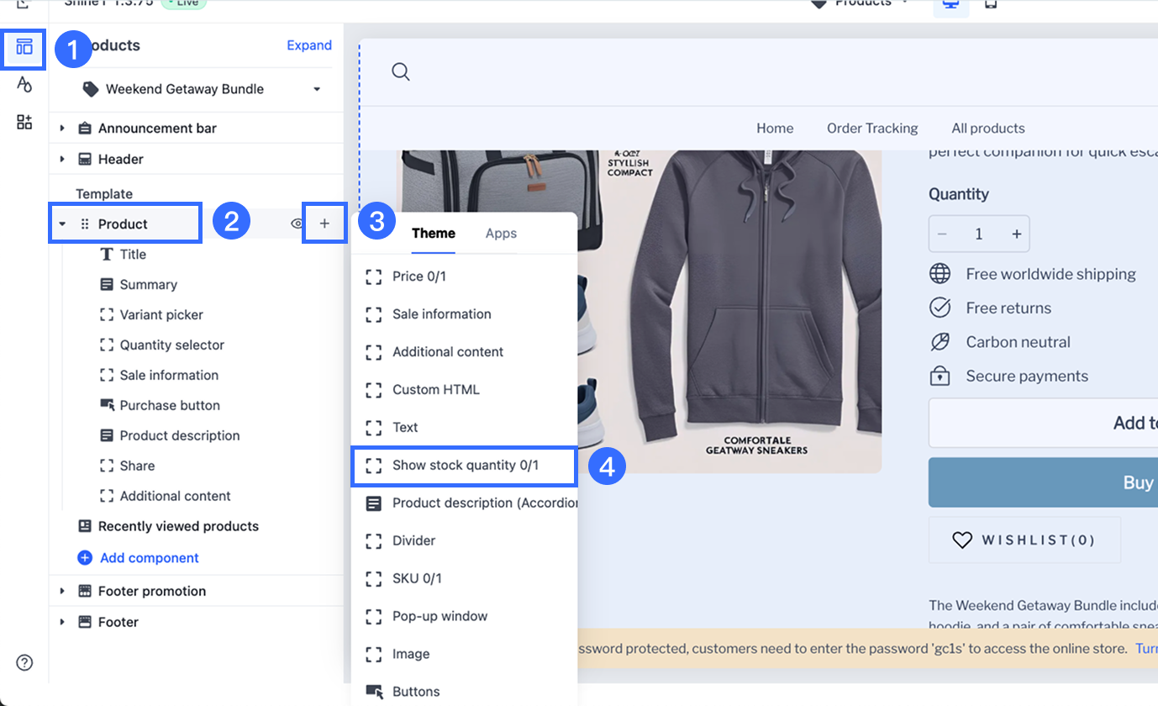Click the Footer section icon
The image size is (1158, 706).
[85, 623]
